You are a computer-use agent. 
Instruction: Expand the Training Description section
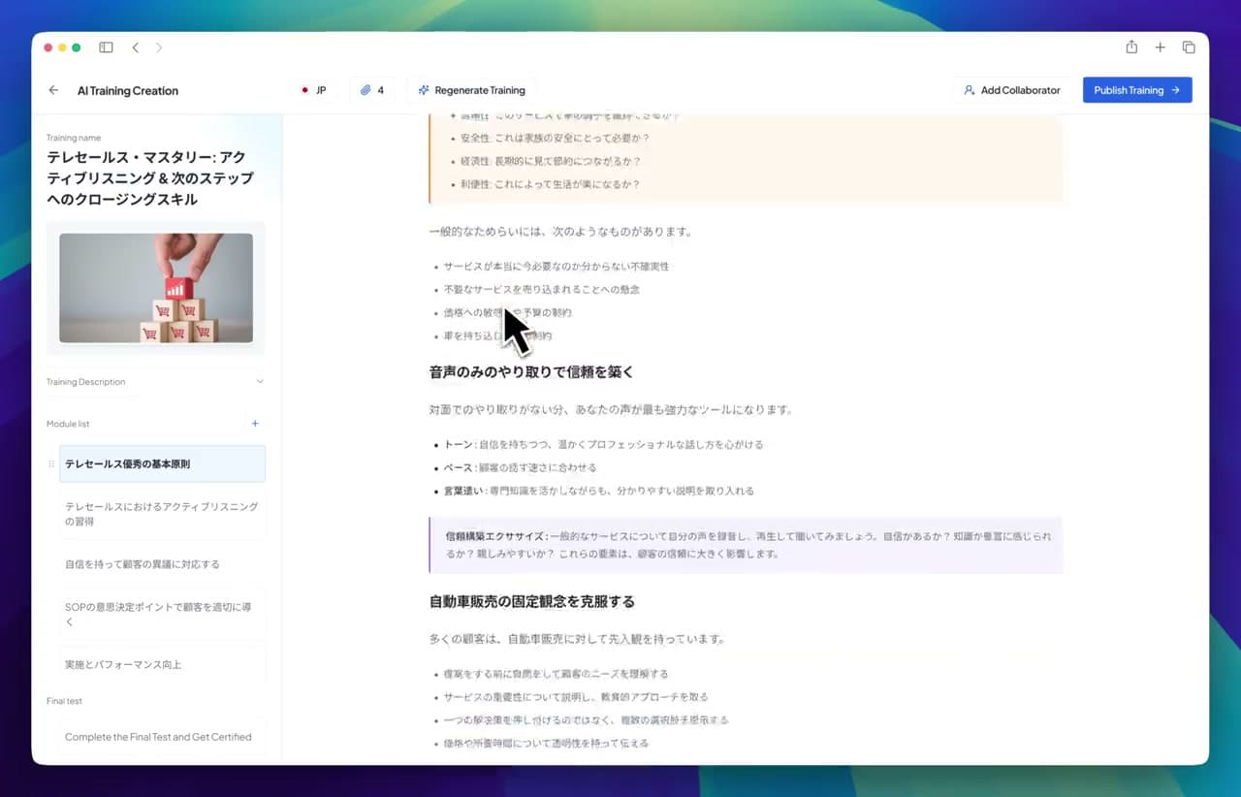tap(155, 382)
